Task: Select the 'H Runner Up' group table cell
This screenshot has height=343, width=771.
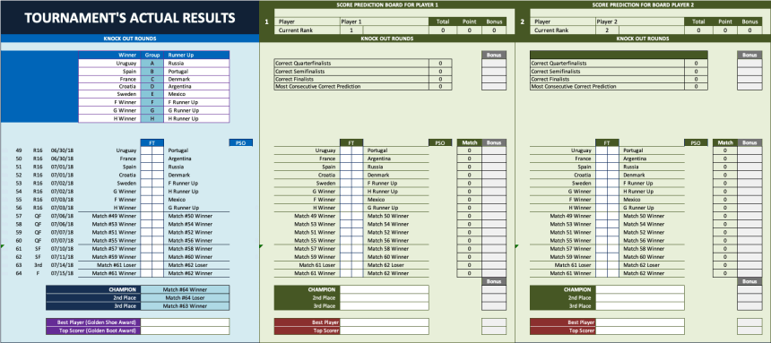Action: (196, 118)
